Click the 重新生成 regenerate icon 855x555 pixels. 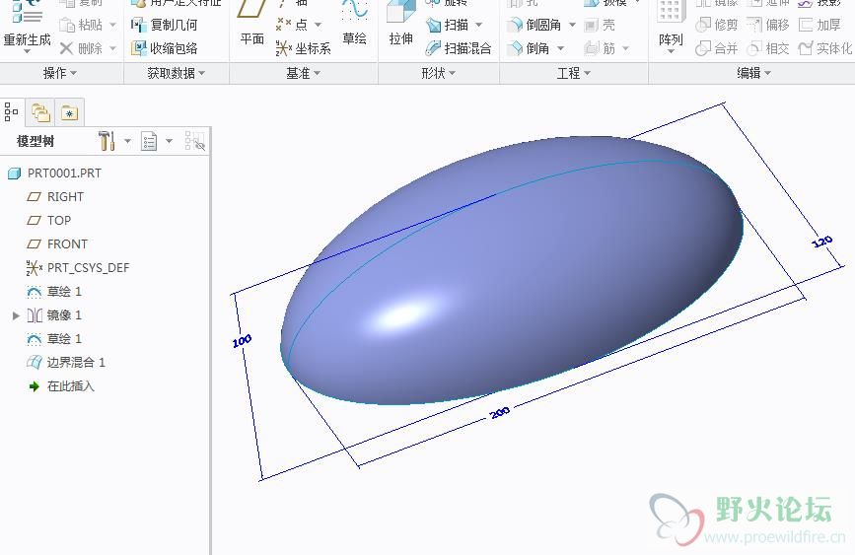coord(27,12)
